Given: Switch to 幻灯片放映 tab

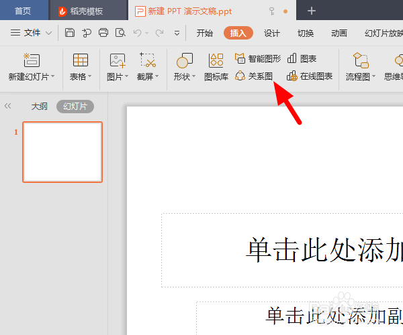Looking at the screenshot, I should (x=384, y=33).
